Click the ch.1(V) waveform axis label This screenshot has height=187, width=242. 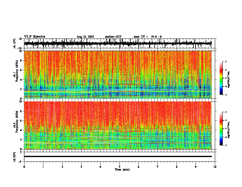coord(15,43)
